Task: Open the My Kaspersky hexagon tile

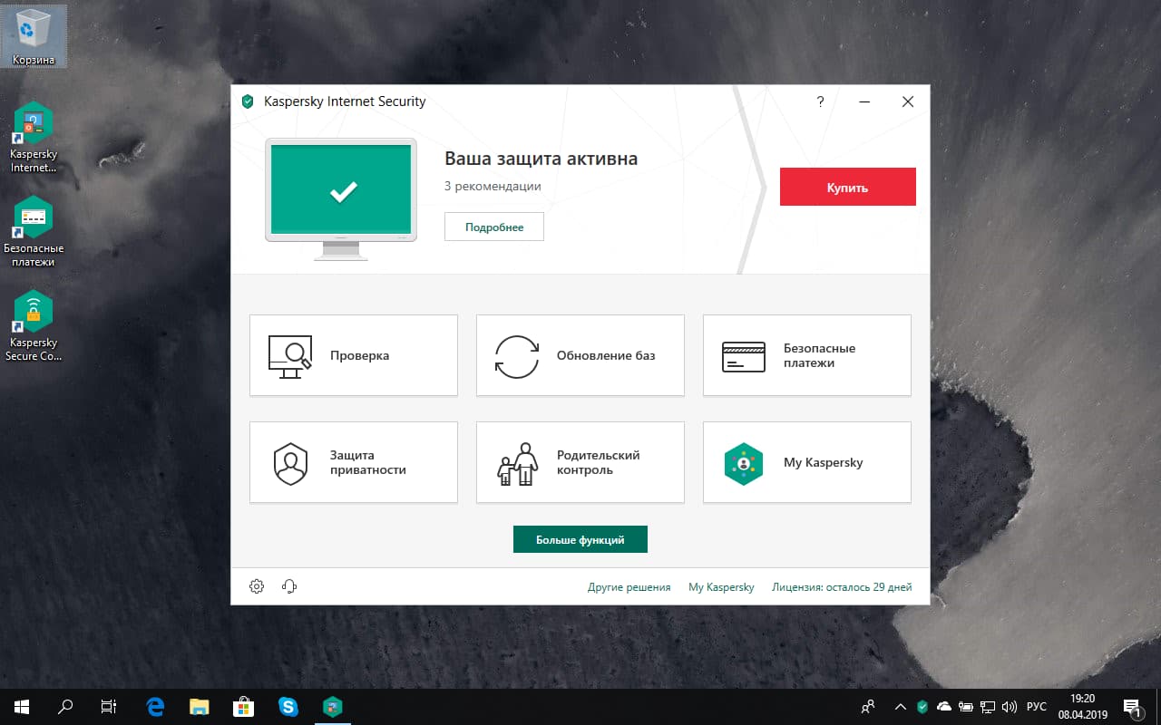Action: tap(807, 462)
